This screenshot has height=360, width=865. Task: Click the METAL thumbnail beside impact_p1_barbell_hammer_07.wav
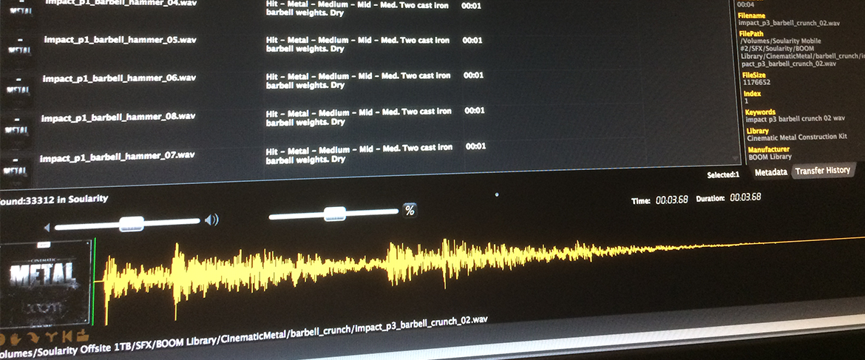(x=16, y=166)
